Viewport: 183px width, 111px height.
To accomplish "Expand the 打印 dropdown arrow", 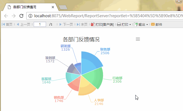I will 130,25.
